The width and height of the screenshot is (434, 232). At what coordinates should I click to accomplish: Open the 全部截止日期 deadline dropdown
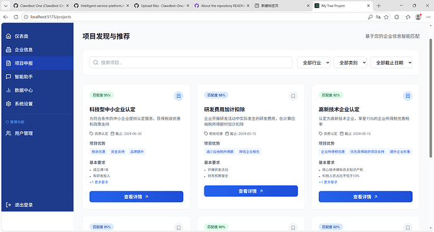pos(391,63)
